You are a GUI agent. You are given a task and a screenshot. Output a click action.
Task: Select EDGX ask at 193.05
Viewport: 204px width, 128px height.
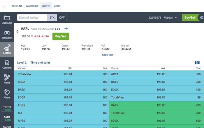[x=156, y=90]
